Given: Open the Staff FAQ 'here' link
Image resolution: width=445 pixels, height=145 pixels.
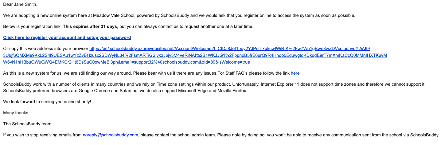Looking at the screenshot, I should tap(295, 73).
